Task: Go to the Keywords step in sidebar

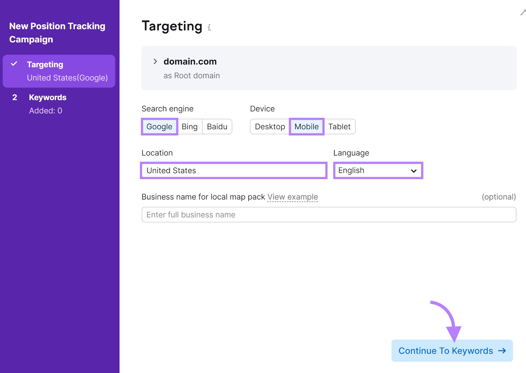Action: pyautogui.click(x=48, y=97)
